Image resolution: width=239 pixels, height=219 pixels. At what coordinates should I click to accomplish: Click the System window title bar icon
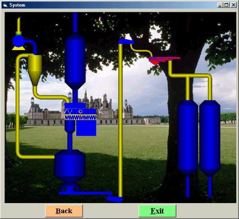(x=5, y=5)
